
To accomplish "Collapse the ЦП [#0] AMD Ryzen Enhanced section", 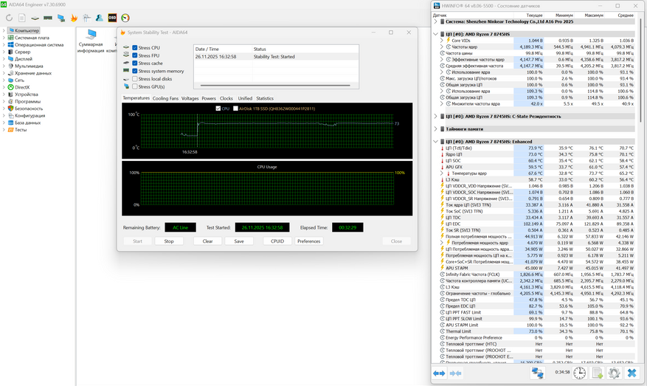I will point(435,141).
